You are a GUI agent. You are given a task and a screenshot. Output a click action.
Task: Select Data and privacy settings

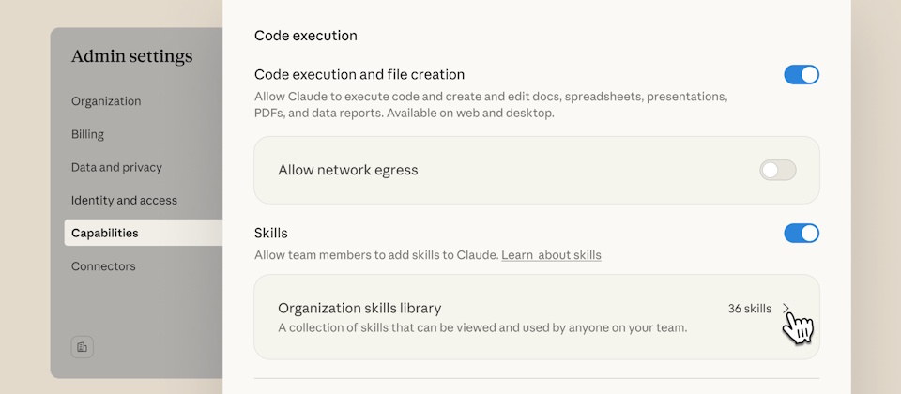tap(116, 167)
